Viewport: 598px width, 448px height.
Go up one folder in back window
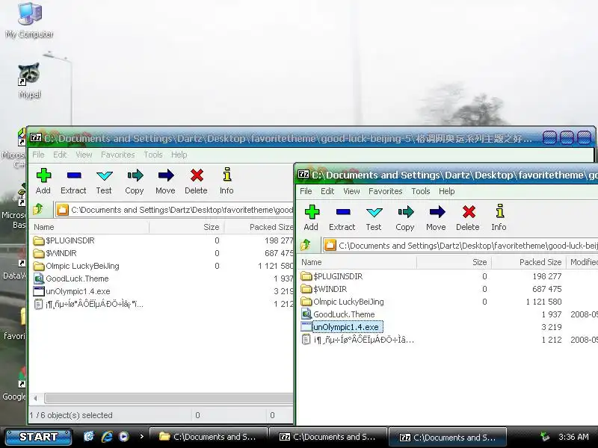point(38,209)
